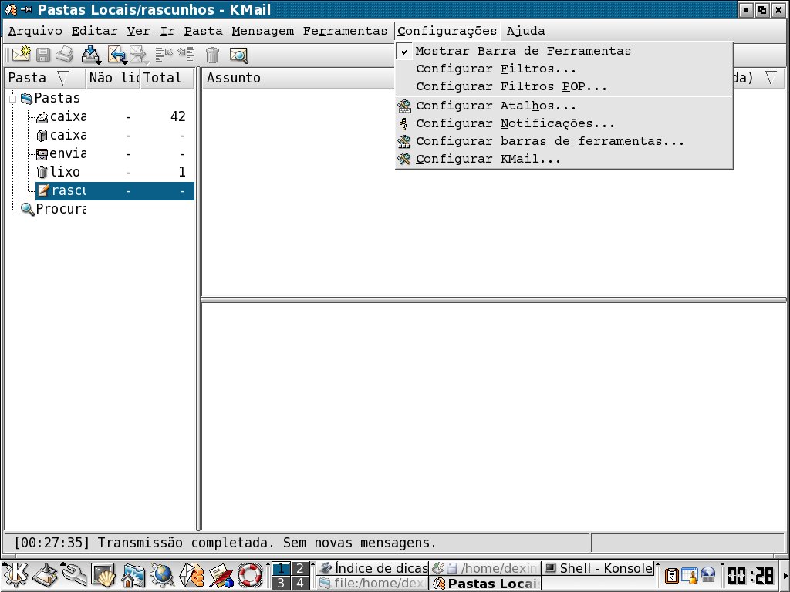Open the Ir menu
Screen dimensions: 790x592
(167, 31)
